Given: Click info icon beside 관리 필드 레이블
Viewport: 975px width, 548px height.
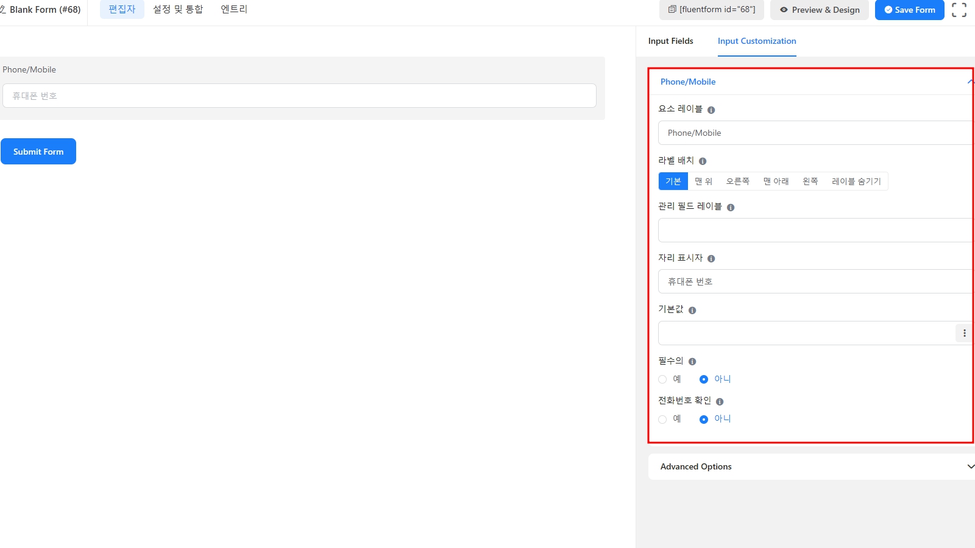Looking at the screenshot, I should 731,208.
